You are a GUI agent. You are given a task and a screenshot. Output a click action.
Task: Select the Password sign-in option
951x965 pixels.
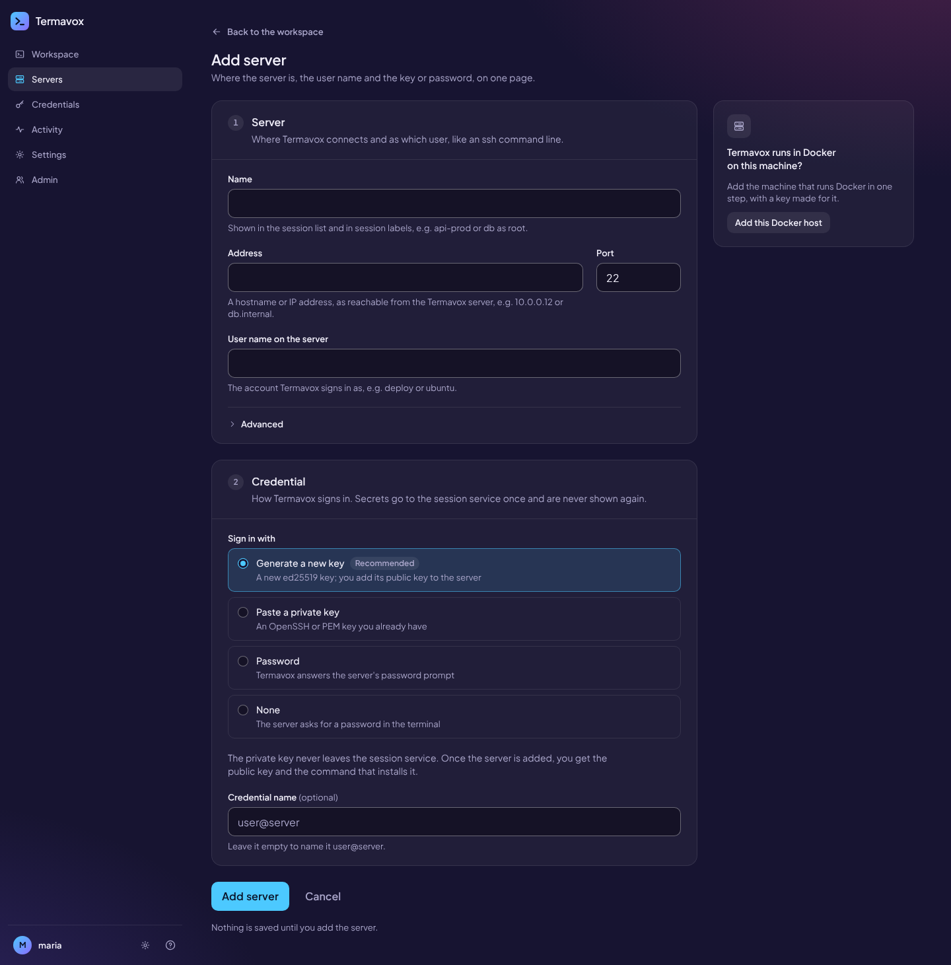tap(454, 668)
